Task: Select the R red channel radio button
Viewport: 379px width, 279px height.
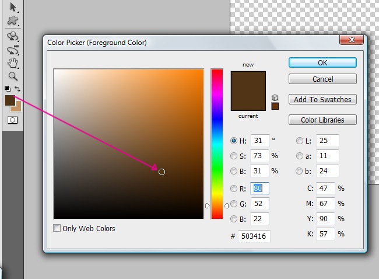Action: pyautogui.click(x=234, y=189)
